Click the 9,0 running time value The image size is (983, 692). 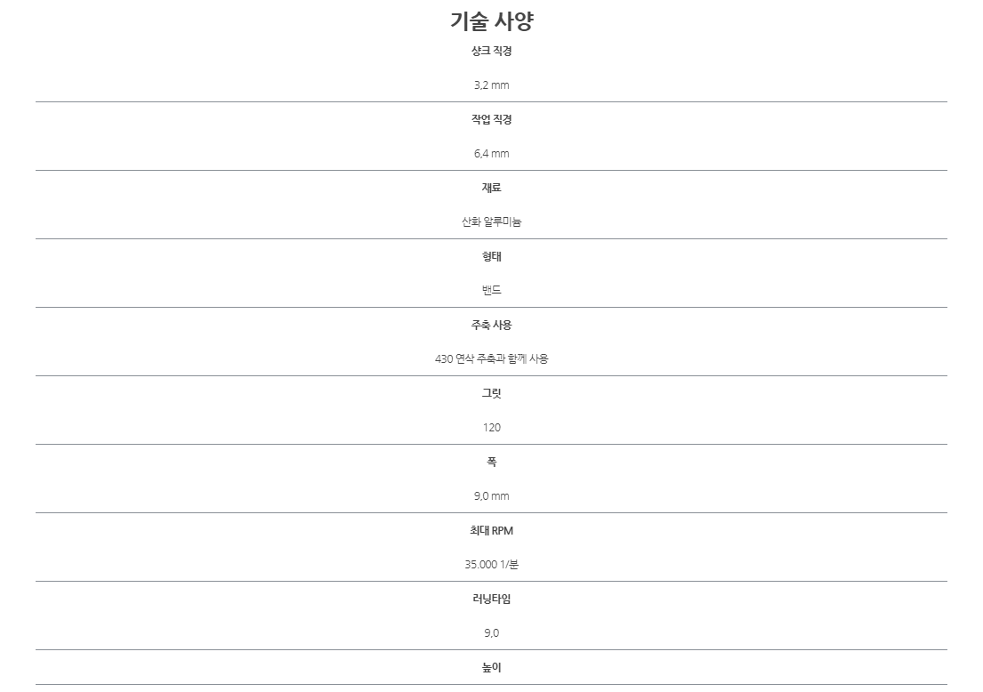(x=491, y=633)
